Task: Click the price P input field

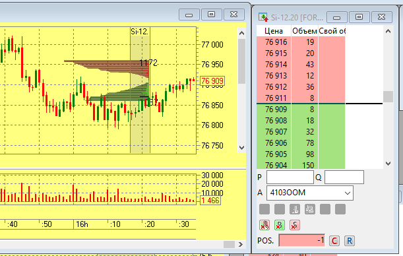Action: click(290, 177)
